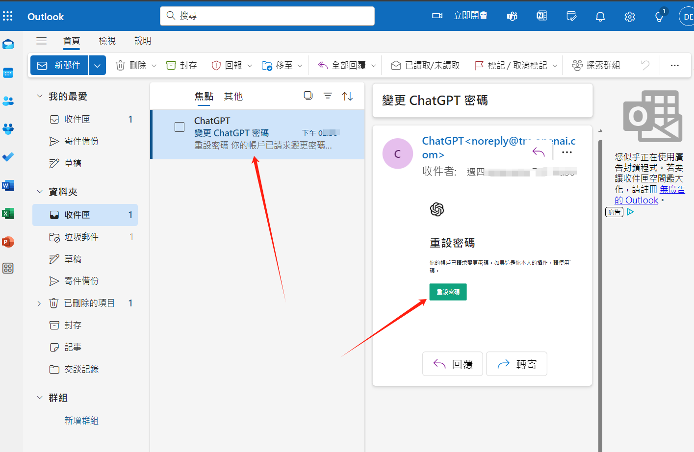
Task: Open the 新郵件 dropdown arrow
Action: [x=97, y=65]
